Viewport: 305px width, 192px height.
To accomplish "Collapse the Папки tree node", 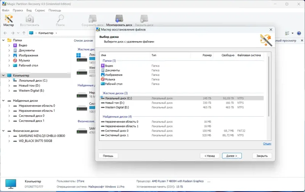I will tap(3, 40).
